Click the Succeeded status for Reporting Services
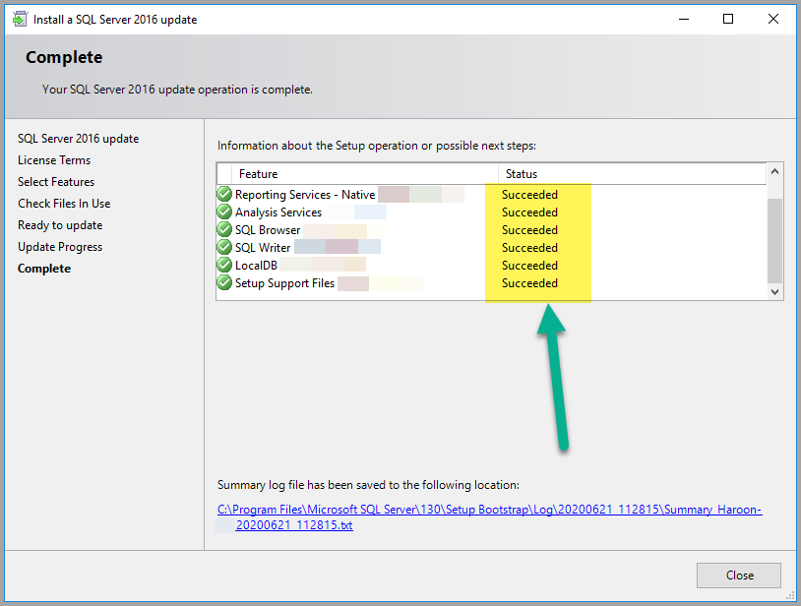This screenshot has height=606, width=801. [529, 195]
